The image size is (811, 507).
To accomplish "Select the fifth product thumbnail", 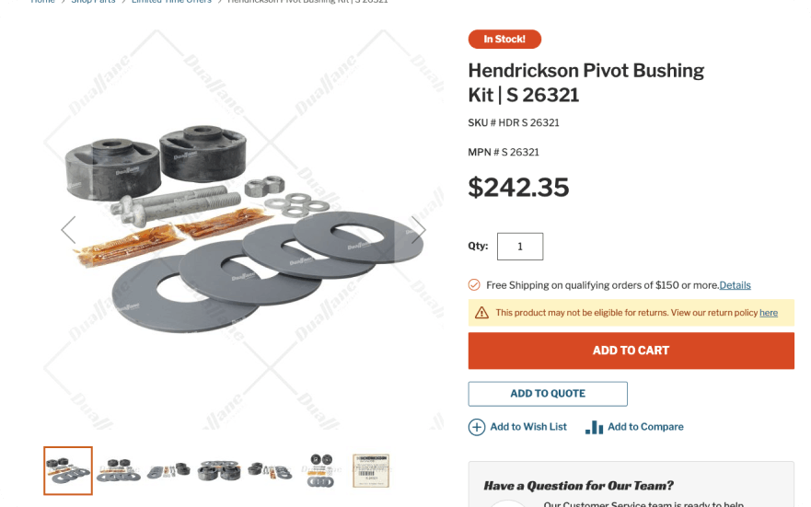I will click(270, 471).
